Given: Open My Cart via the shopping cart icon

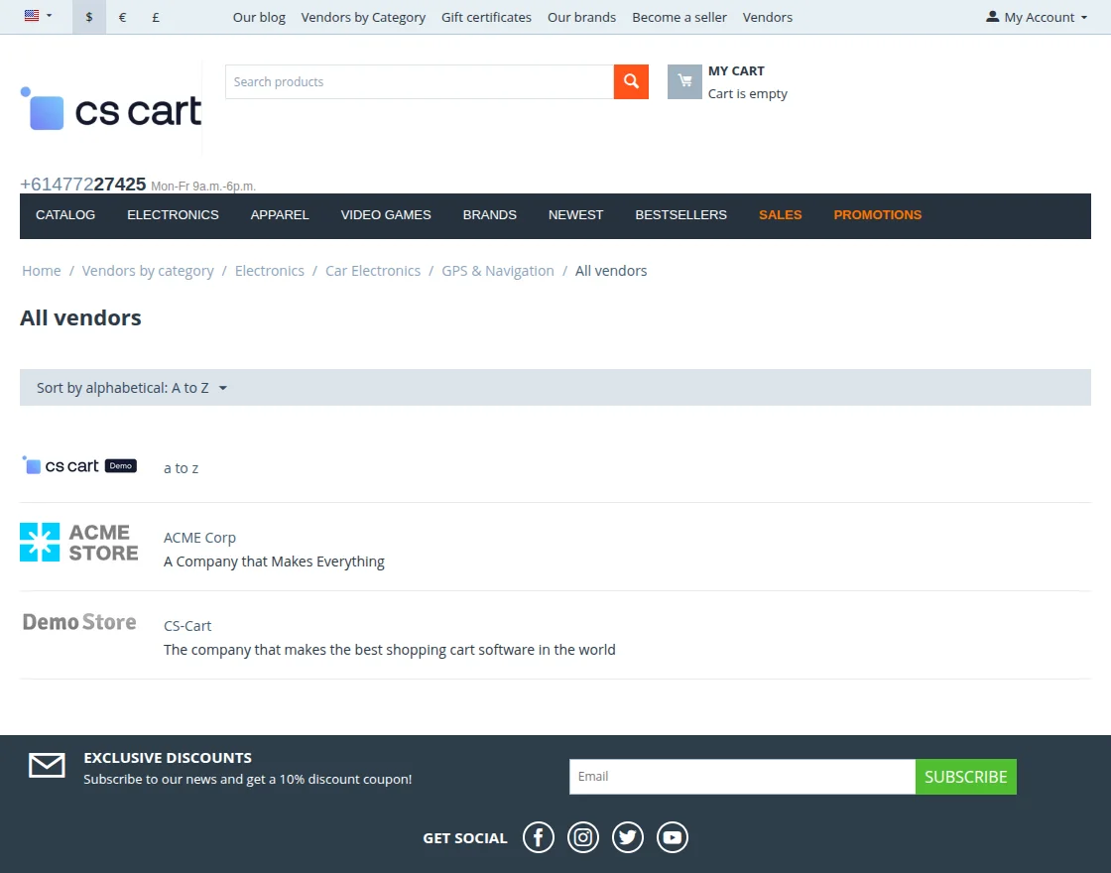Looking at the screenshot, I should point(683,81).
